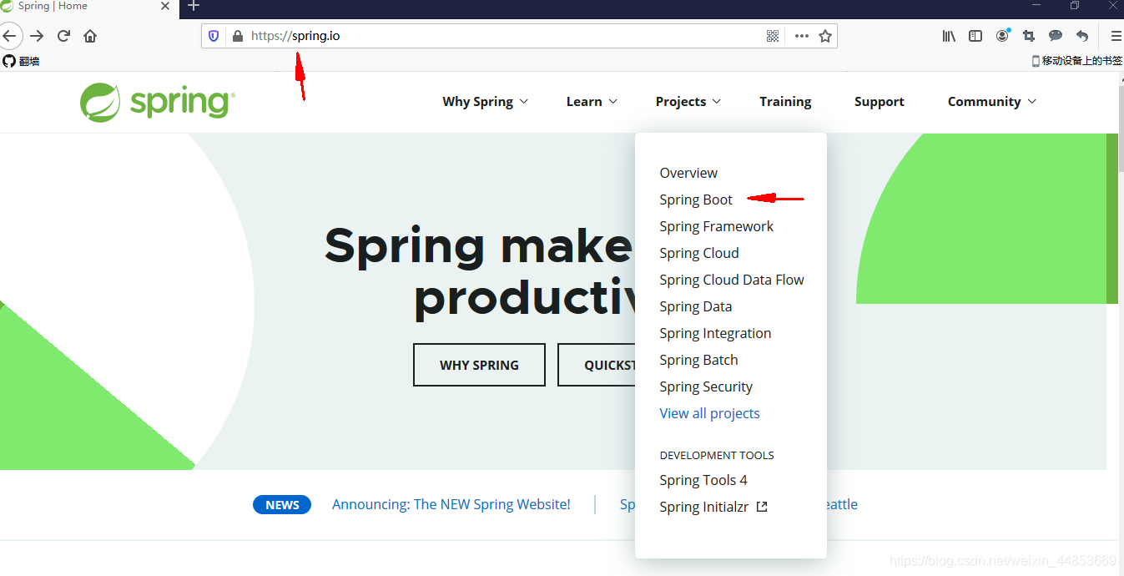Expand the Learn dropdown menu
Image resolution: width=1124 pixels, height=576 pixels.
(592, 102)
